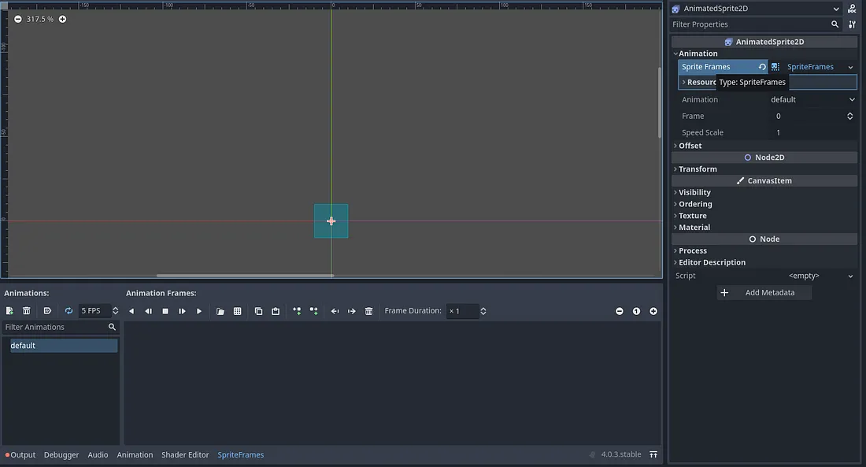Select the default animation in list
This screenshot has height=467, width=866.
pyautogui.click(x=64, y=346)
